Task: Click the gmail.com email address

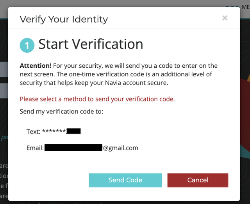Action: (x=121, y=148)
